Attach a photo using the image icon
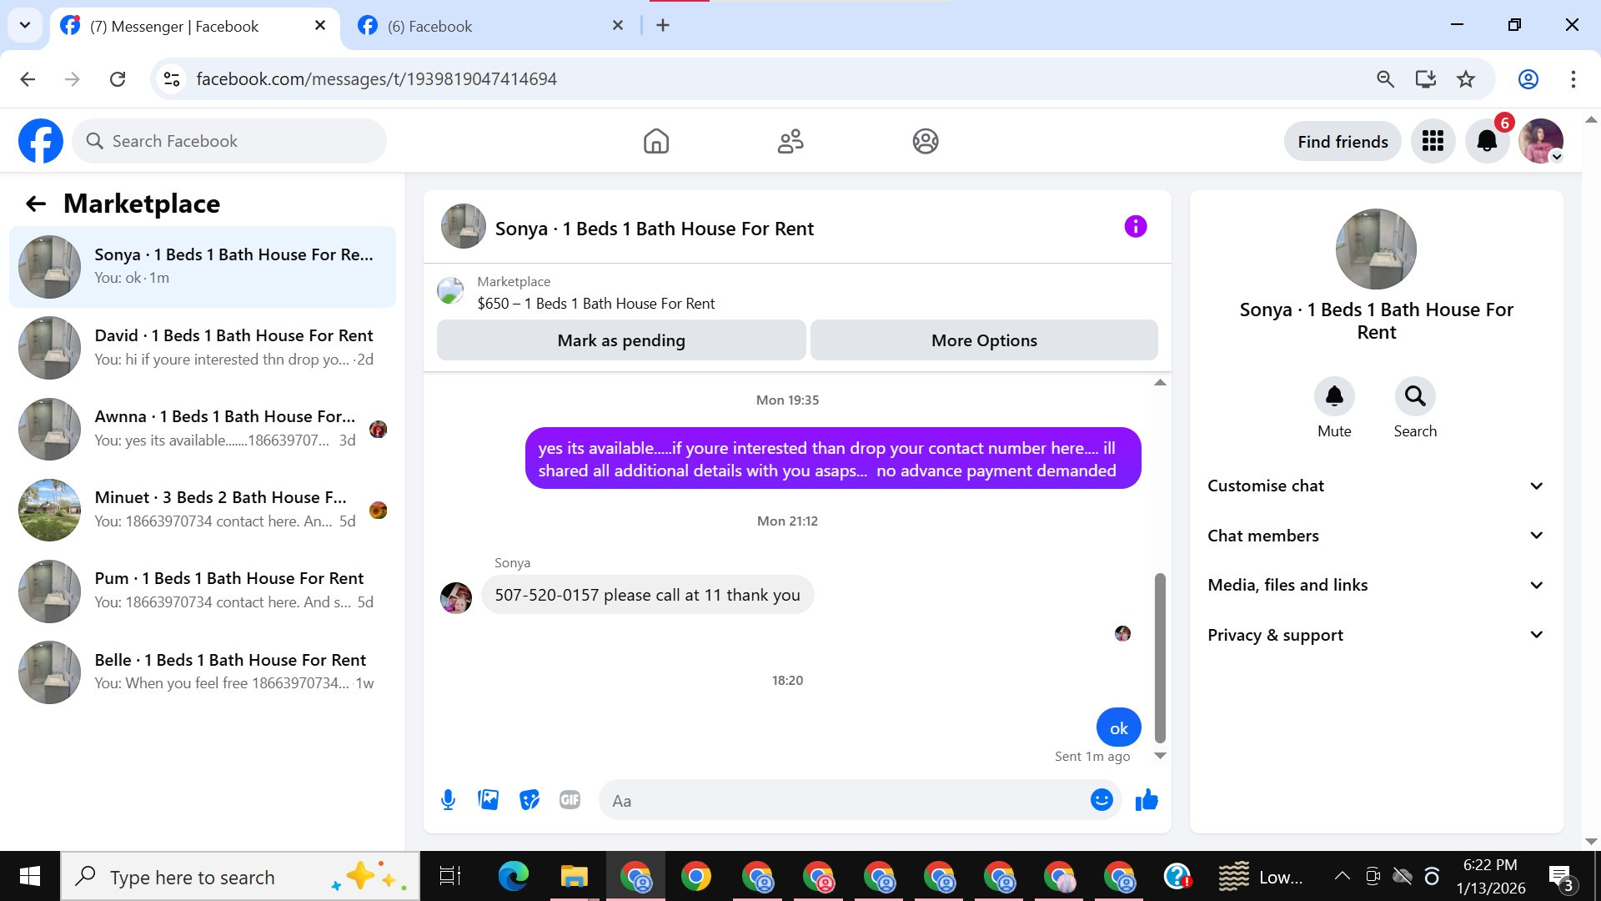This screenshot has width=1601, height=901. 489,800
